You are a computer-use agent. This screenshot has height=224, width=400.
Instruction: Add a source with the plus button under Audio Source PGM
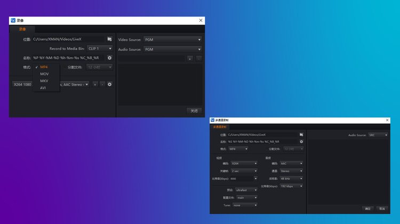click(190, 58)
